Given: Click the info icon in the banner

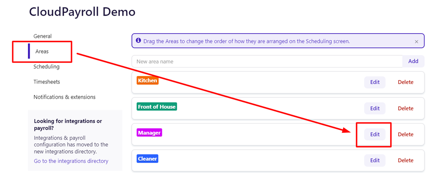Looking at the screenshot, I should (138, 41).
